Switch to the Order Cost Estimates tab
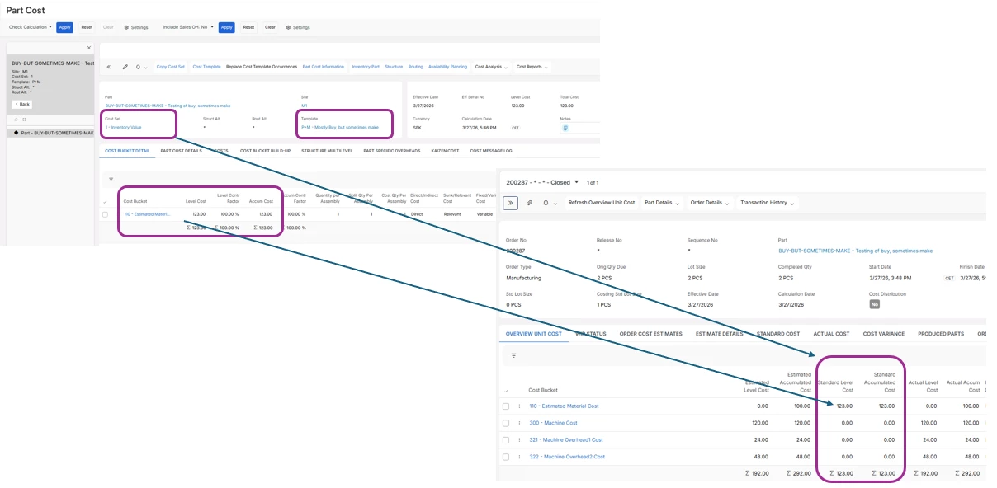 point(650,334)
